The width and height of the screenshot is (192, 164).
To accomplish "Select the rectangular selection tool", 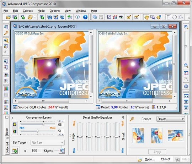I will click(x=169, y=17).
